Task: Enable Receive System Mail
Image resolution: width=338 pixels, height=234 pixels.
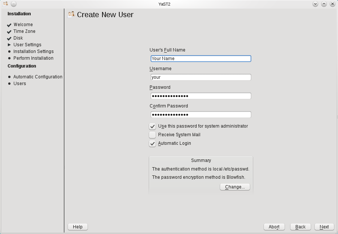Action: (x=152, y=135)
